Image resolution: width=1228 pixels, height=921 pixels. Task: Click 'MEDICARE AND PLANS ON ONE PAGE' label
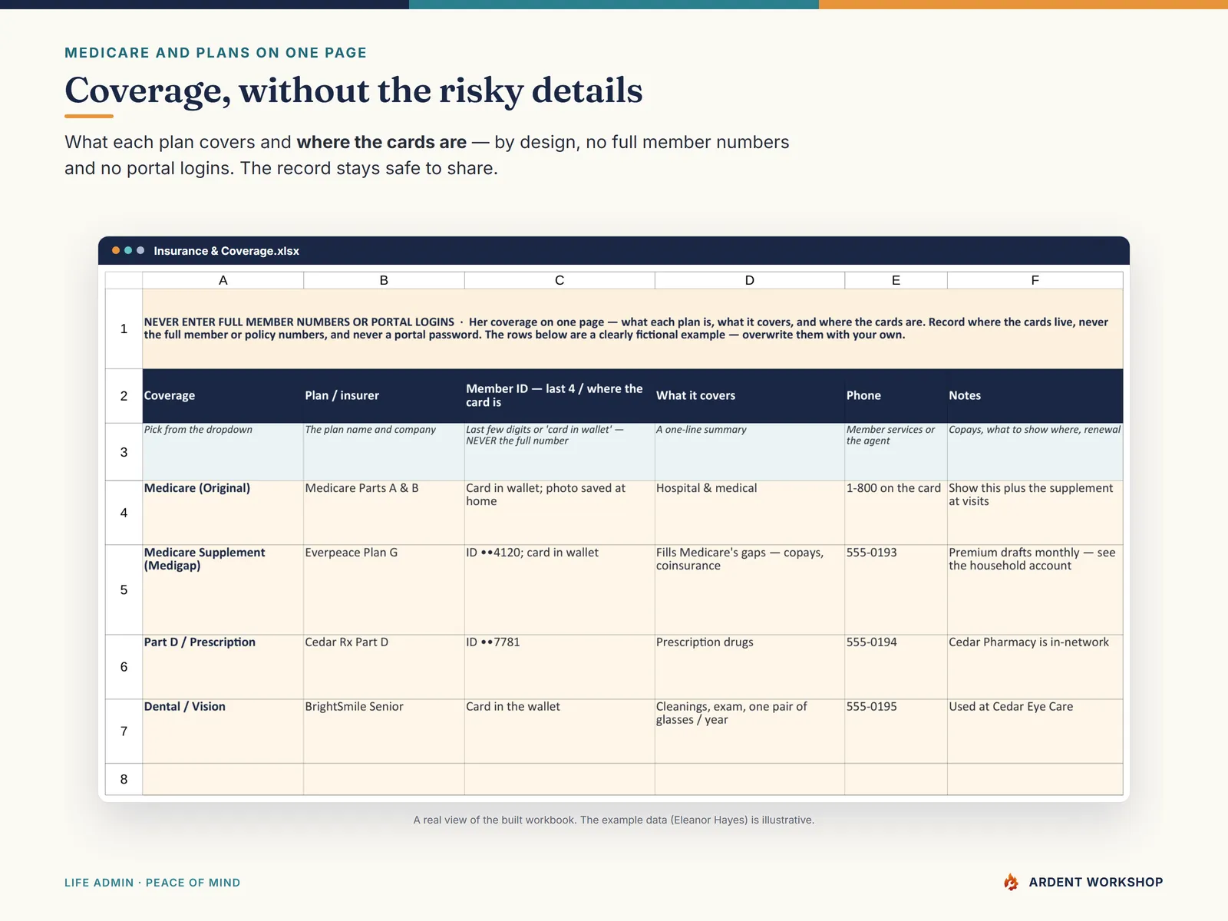click(x=216, y=53)
